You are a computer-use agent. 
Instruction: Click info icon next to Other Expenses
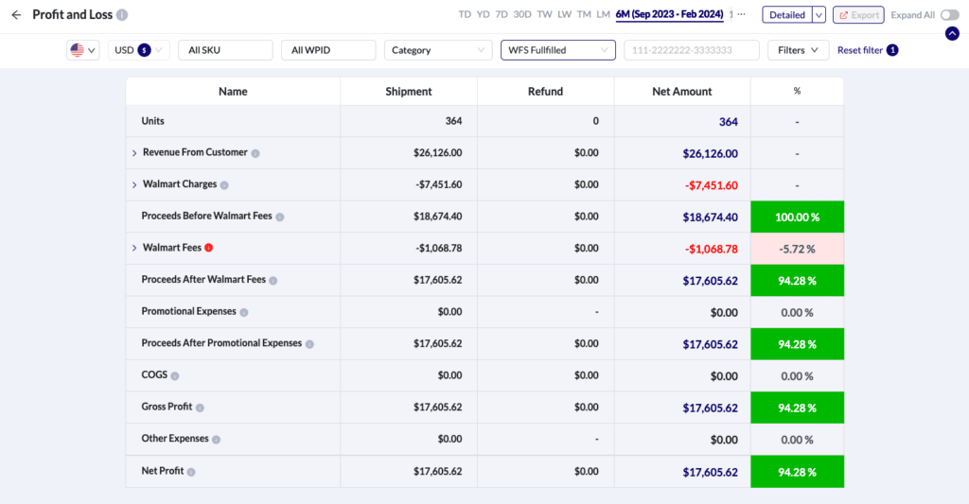217,440
